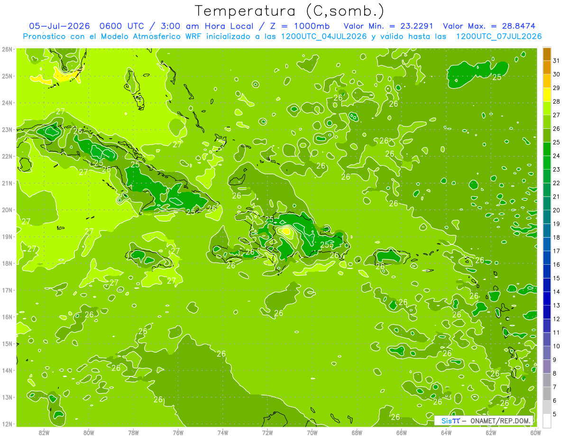The height and width of the screenshot is (439, 569).
Task: Click the teal swatch between 19 and 20
Action: point(547,217)
